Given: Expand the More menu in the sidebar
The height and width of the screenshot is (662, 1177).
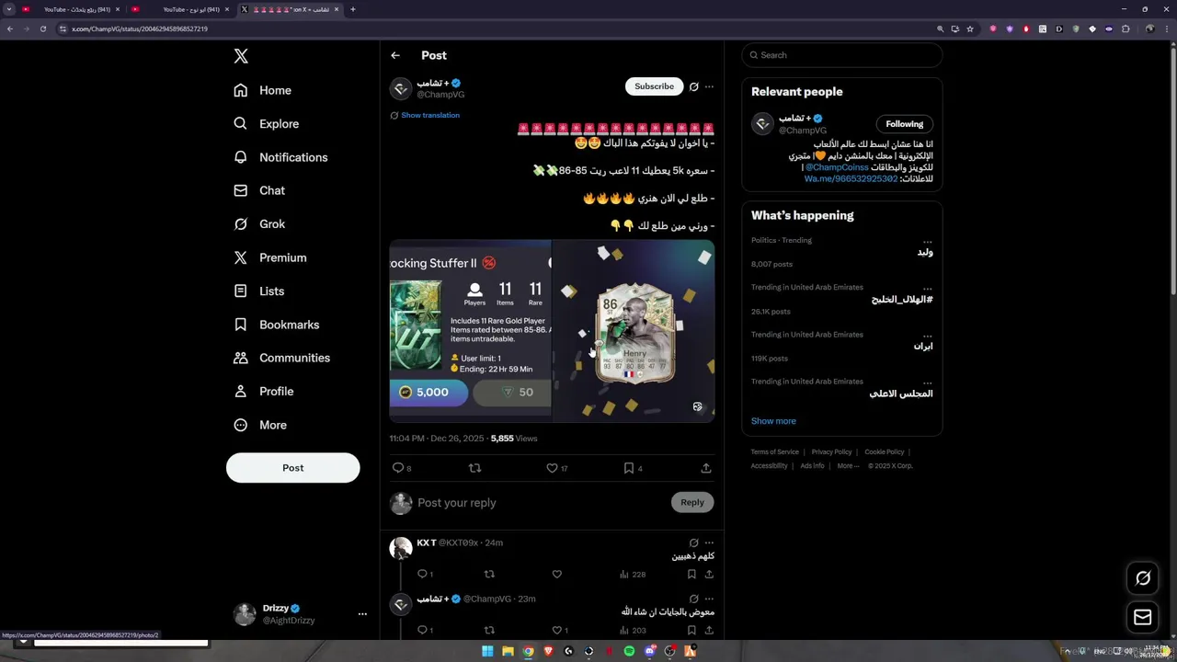Looking at the screenshot, I should [260, 425].
